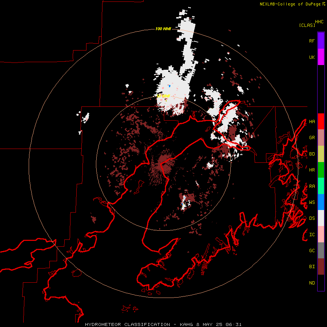Screen dimensions: 327x327
Task: Click the NEXLAB-College of DuPage credit text
Action: coord(290,4)
